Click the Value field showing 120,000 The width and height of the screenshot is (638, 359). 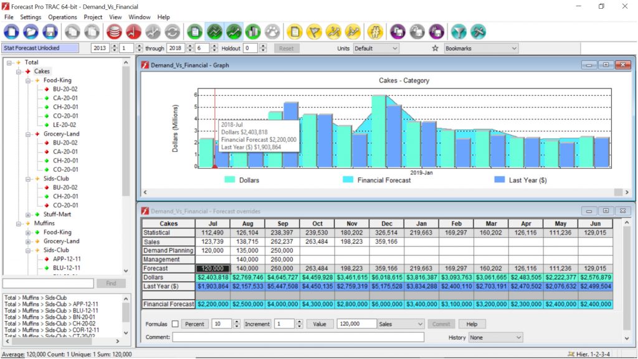click(x=356, y=324)
